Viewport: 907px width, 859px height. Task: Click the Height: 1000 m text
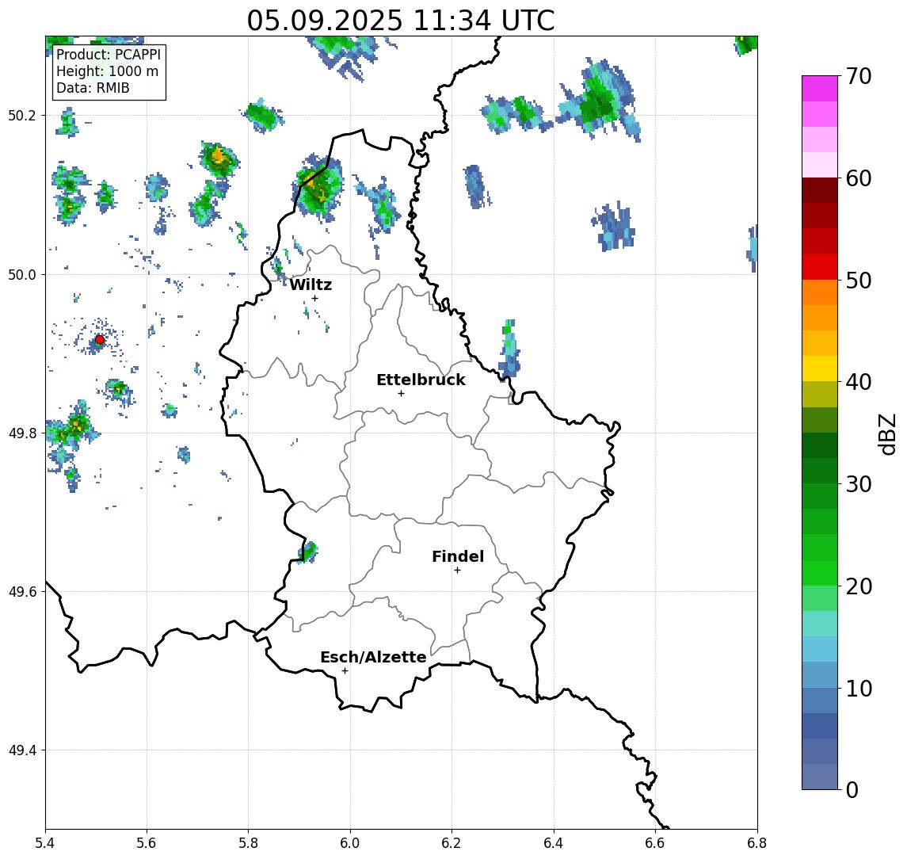(107, 71)
